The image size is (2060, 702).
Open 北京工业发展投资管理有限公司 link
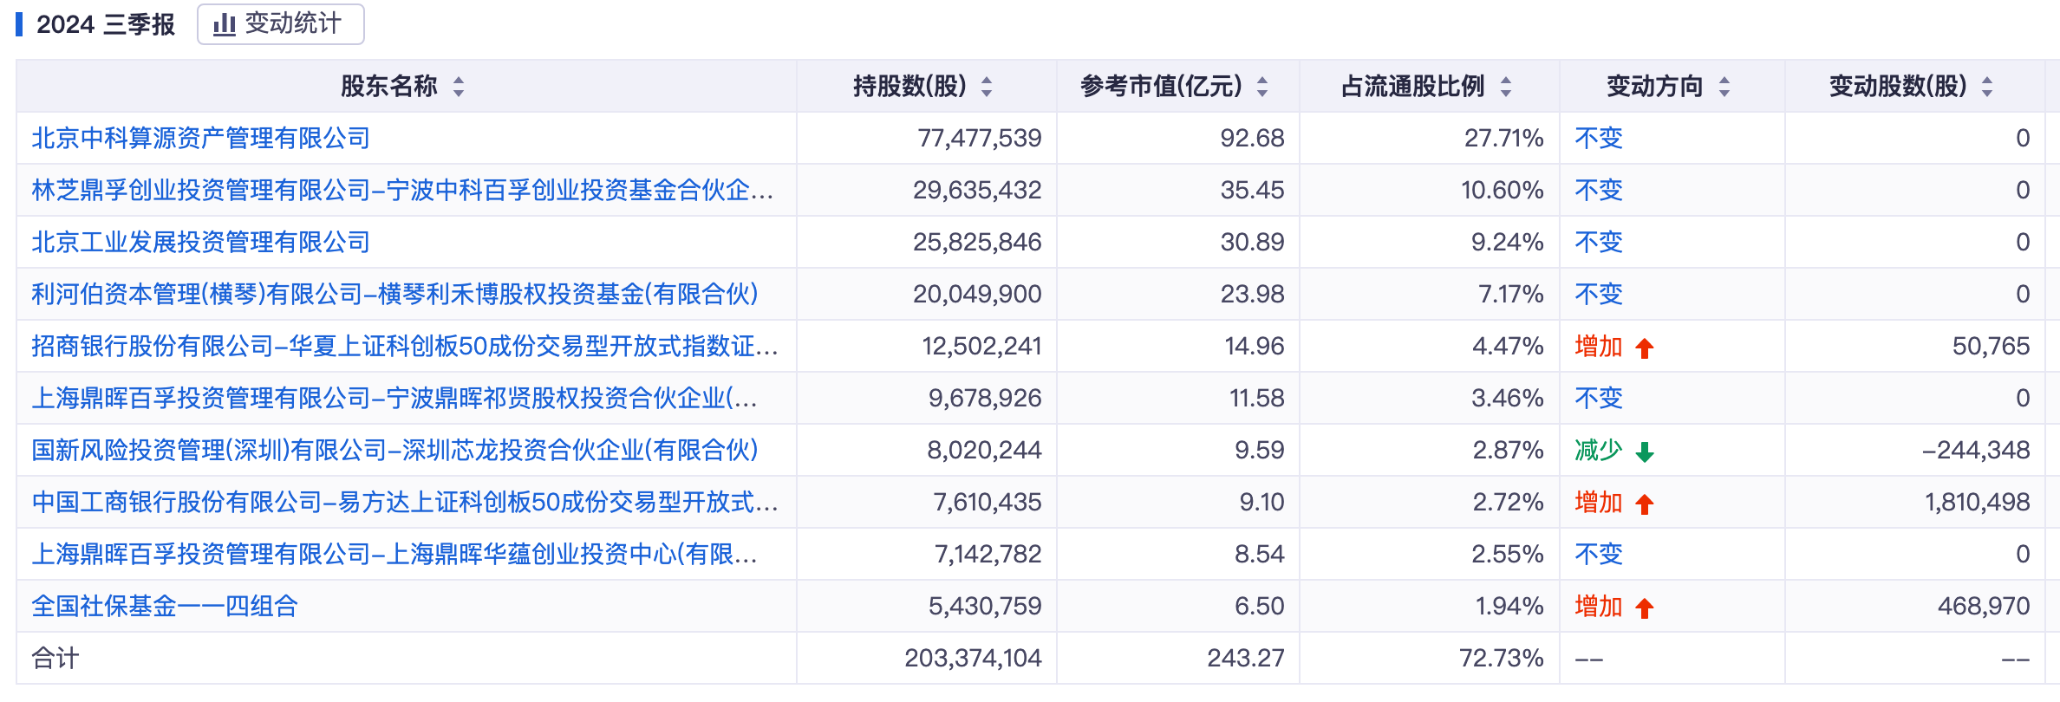click(201, 242)
